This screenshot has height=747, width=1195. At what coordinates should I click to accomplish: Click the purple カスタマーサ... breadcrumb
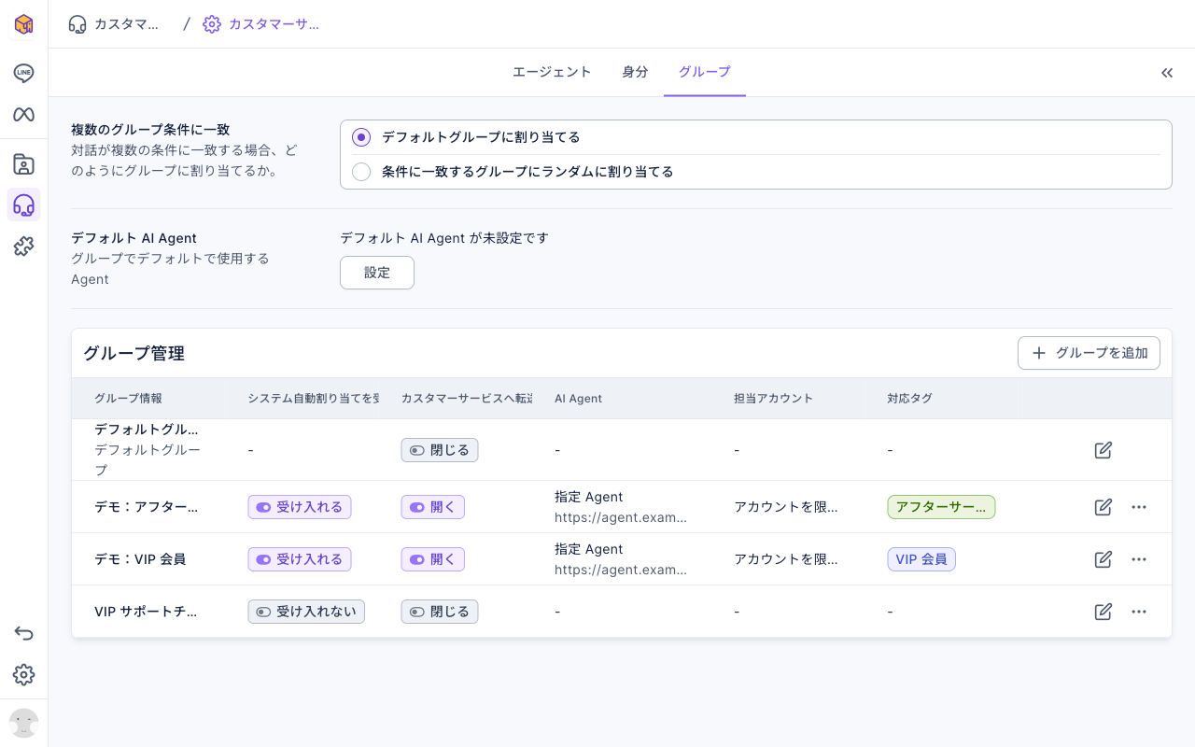pos(261,24)
